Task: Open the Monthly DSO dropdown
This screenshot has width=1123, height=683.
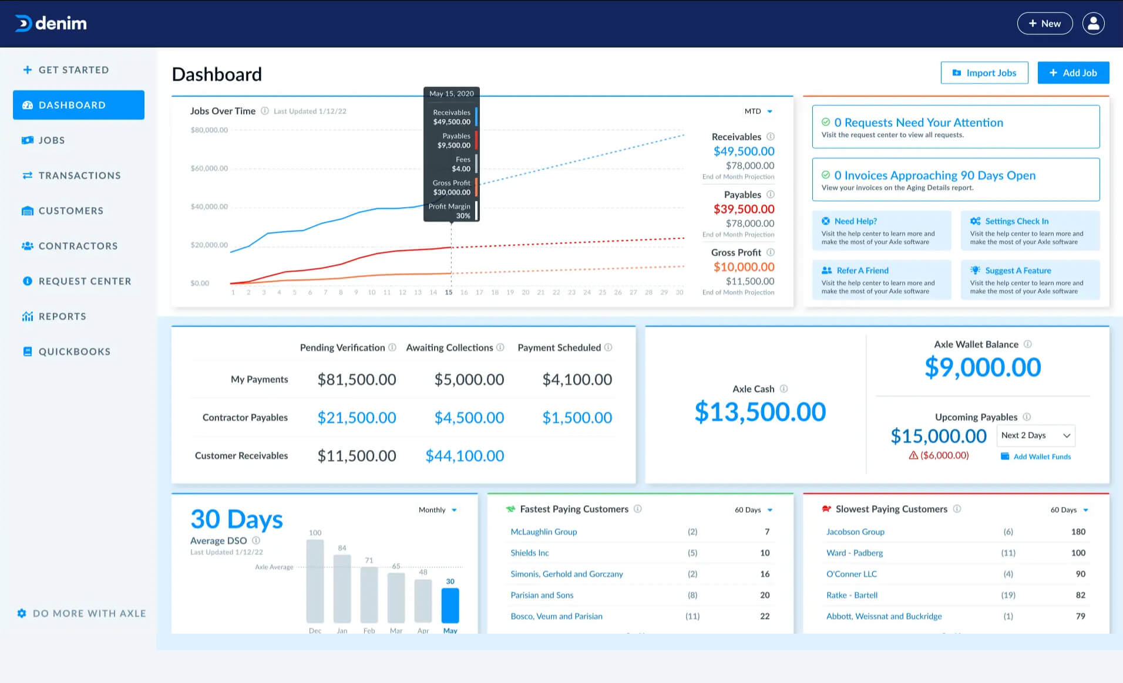Action: [438, 510]
